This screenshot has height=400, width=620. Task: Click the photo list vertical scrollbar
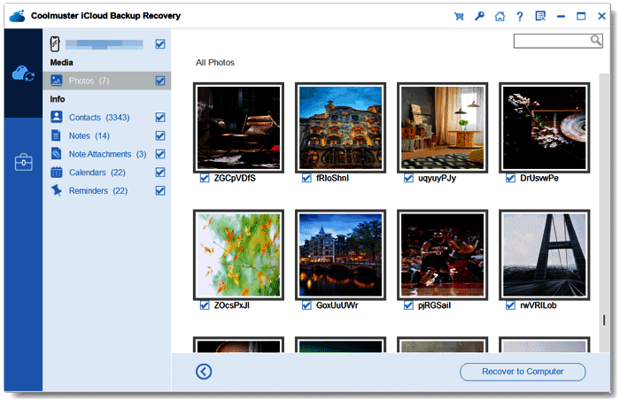pos(604,212)
